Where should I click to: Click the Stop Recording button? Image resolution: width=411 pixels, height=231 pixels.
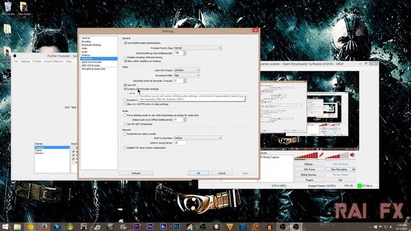tap(338, 169)
